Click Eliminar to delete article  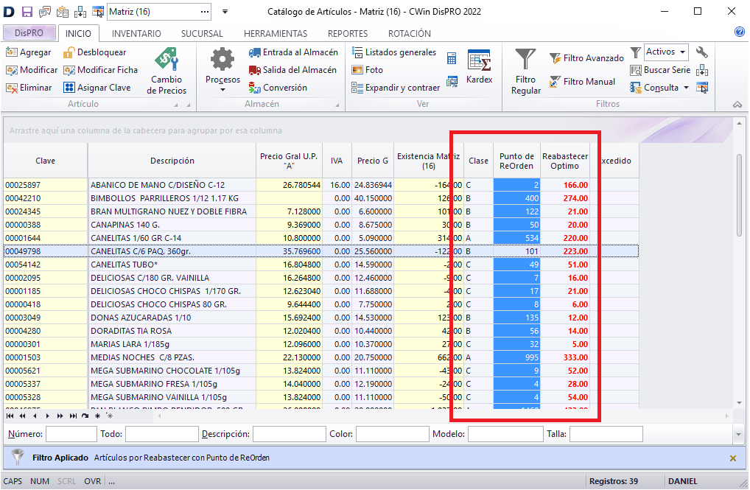(29, 88)
